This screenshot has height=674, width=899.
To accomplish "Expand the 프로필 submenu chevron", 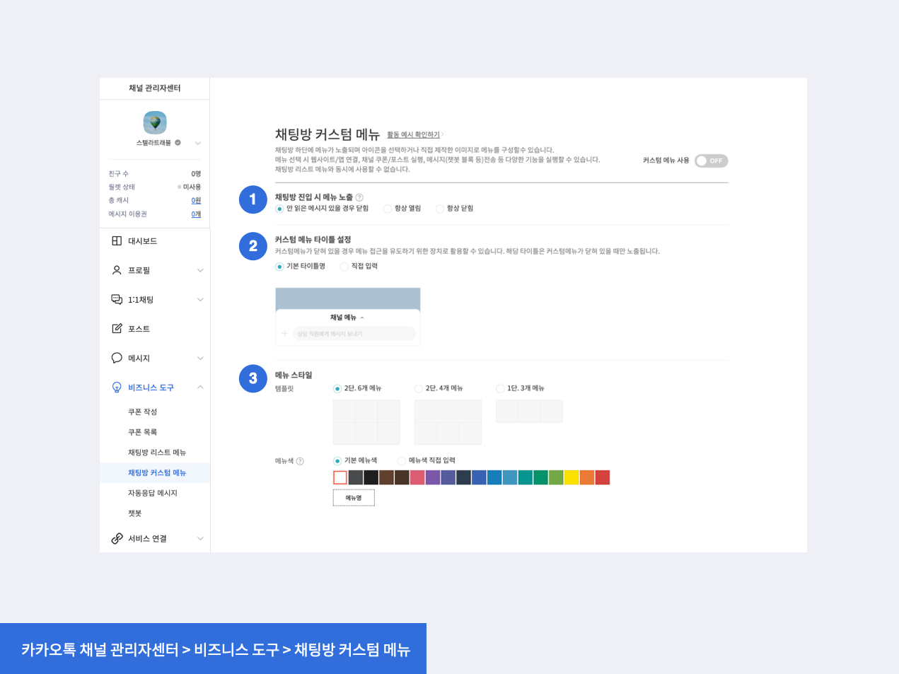I will [x=200, y=270].
